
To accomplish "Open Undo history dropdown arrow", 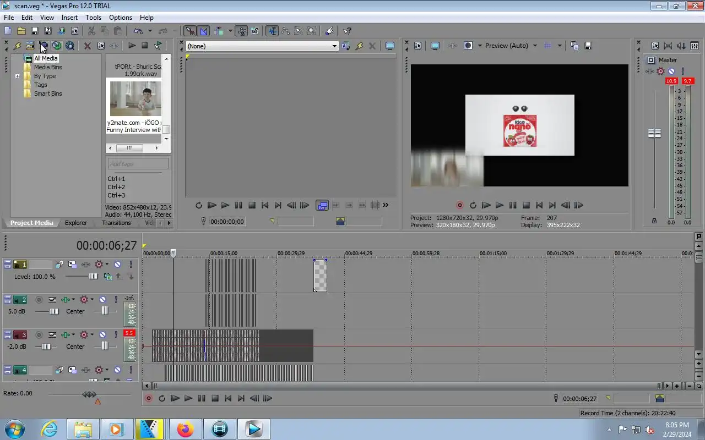I will click(149, 31).
